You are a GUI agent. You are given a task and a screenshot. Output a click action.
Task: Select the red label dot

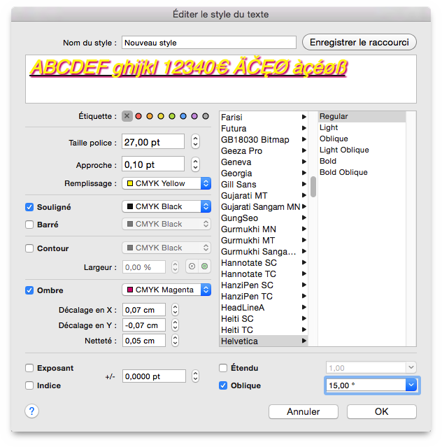pyautogui.click(x=138, y=116)
